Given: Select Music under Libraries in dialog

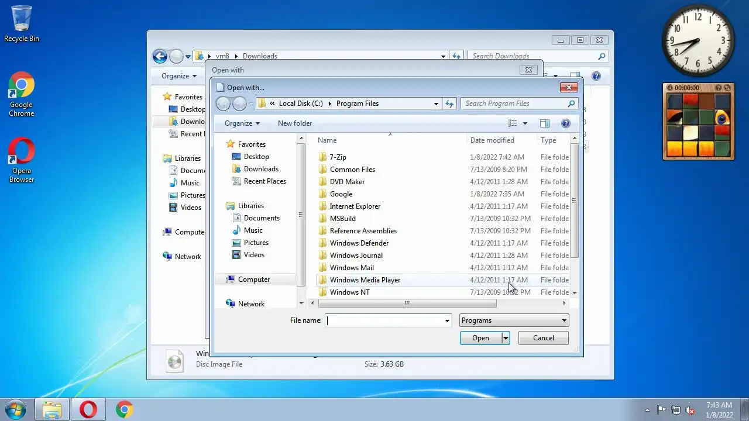Looking at the screenshot, I should tap(253, 230).
